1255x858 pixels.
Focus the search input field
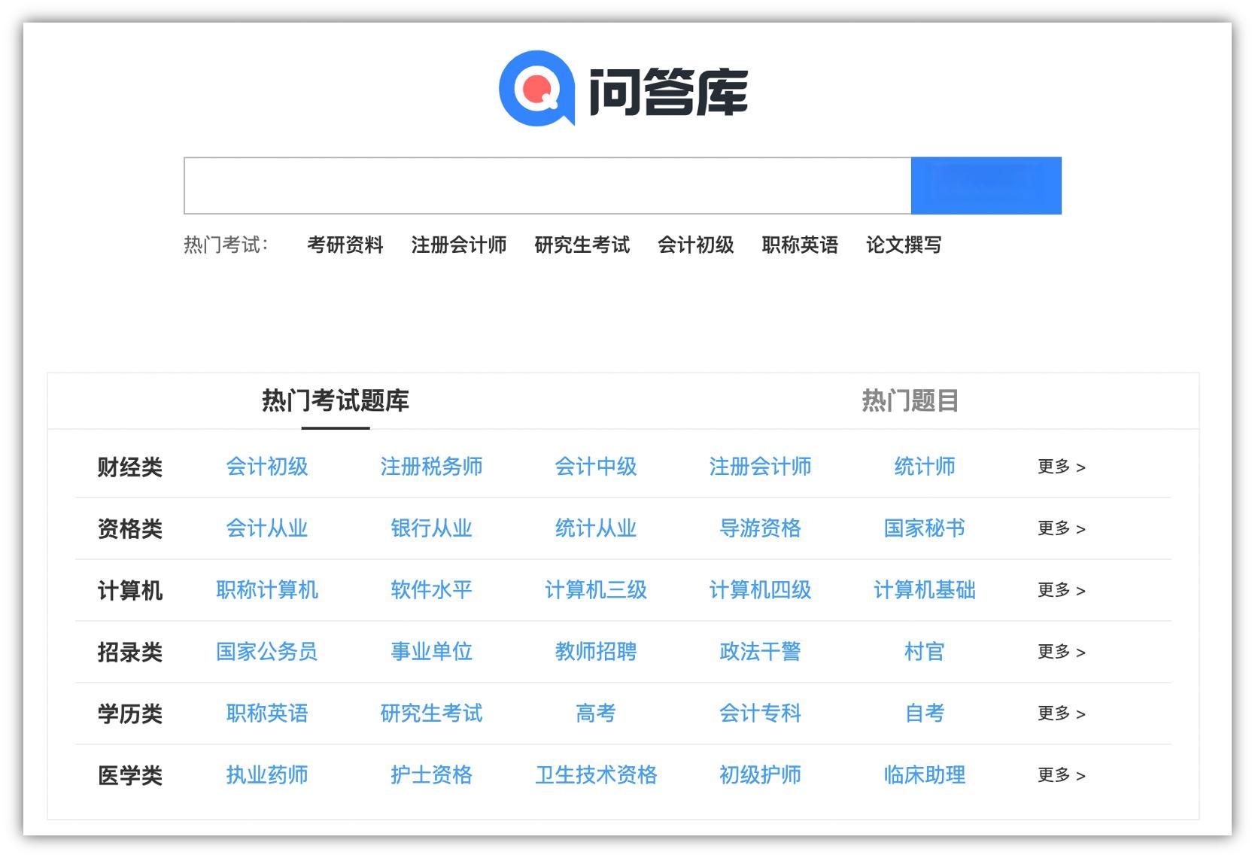pyautogui.click(x=548, y=186)
